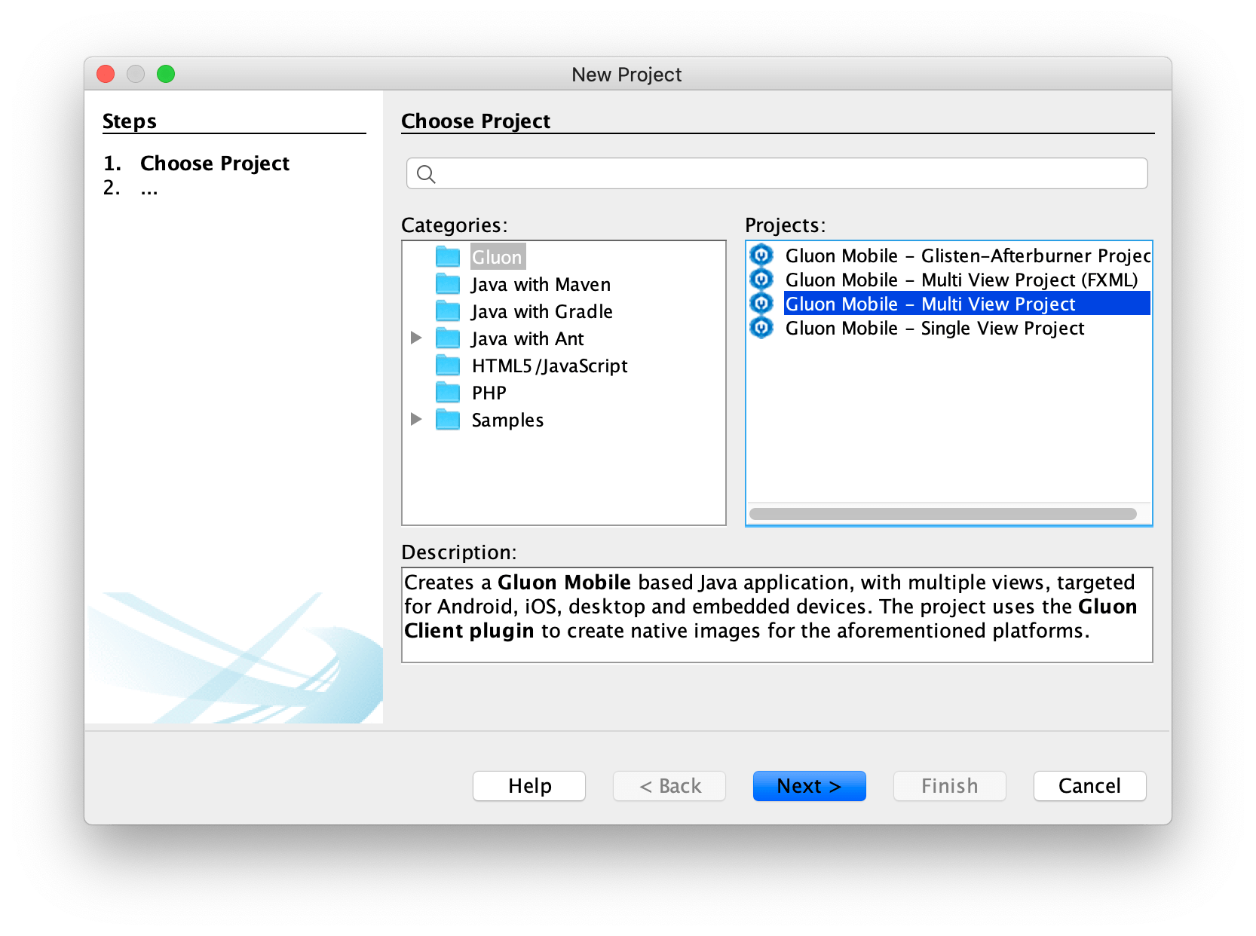Click the PHP folder icon
The width and height of the screenshot is (1256, 936).
(x=448, y=393)
